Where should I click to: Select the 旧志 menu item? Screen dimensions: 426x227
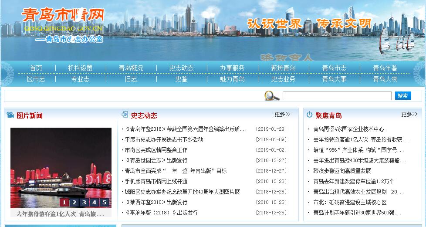131,79
